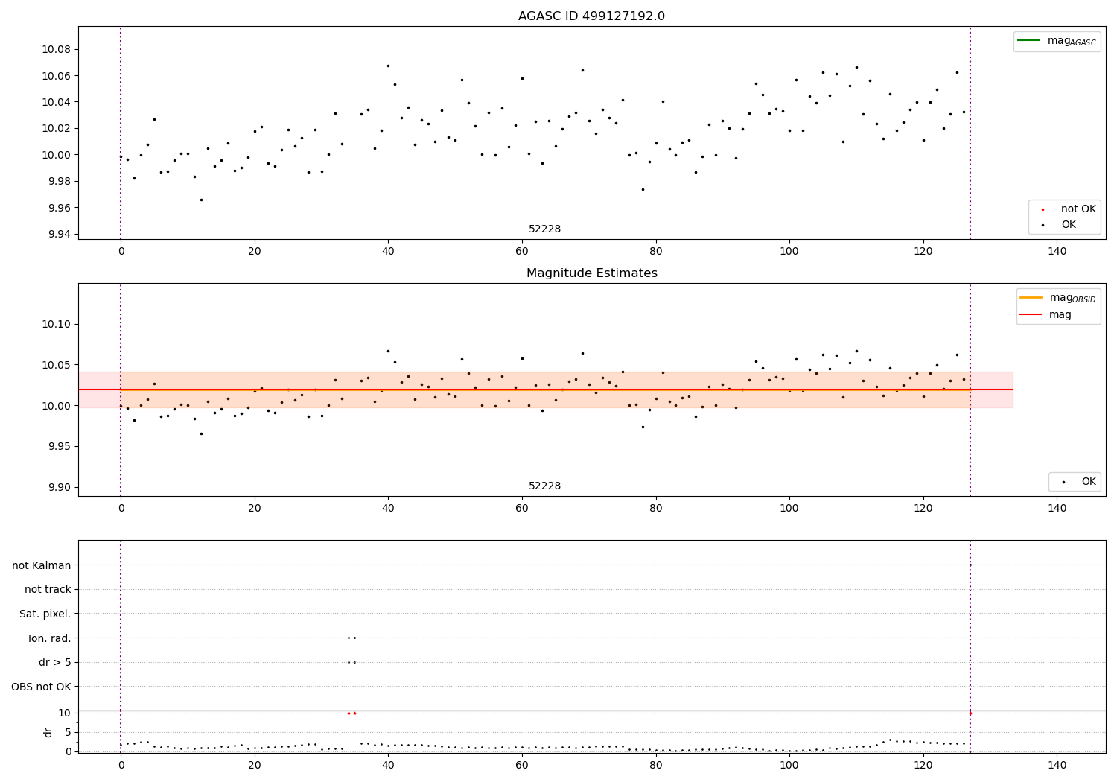Click the 10.10 y-axis tick label
The image size is (1117, 782).
[57, 325]
